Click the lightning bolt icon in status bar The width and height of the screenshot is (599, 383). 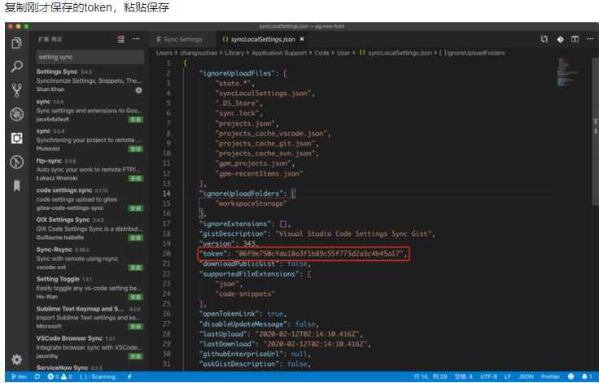click(x=129, y=376)
